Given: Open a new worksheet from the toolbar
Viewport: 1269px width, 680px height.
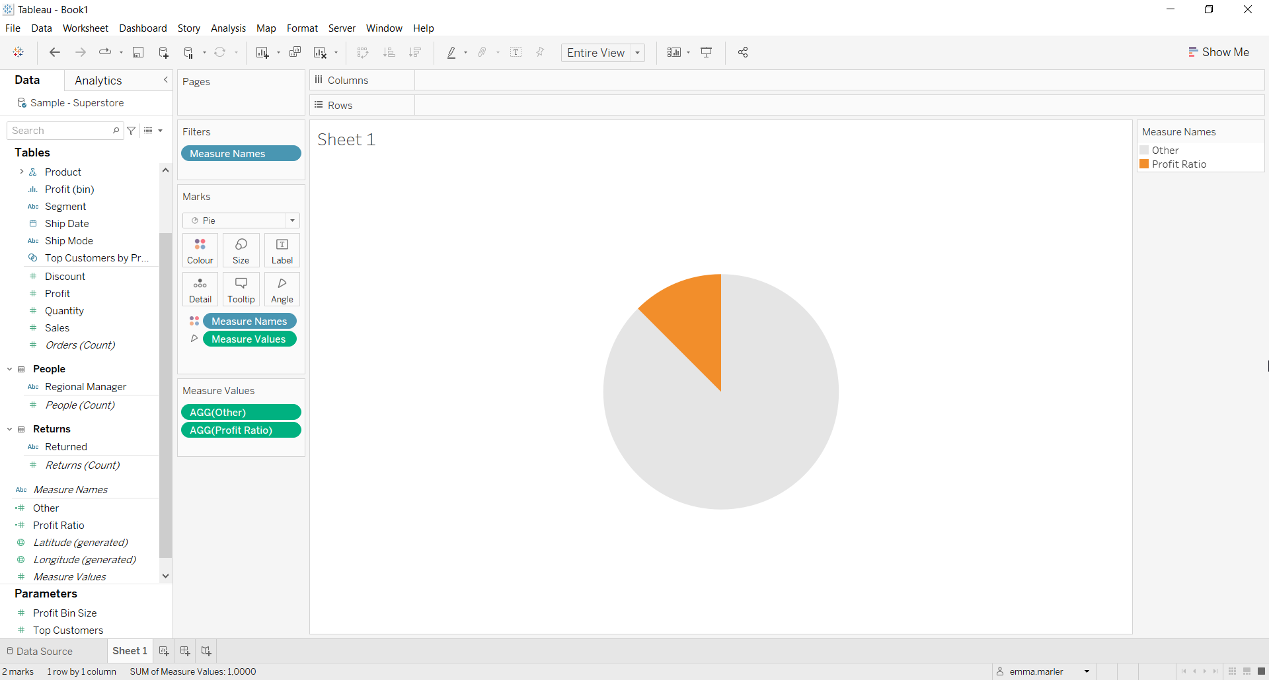Looking at the screenshot, I should [x=262, y=52].
